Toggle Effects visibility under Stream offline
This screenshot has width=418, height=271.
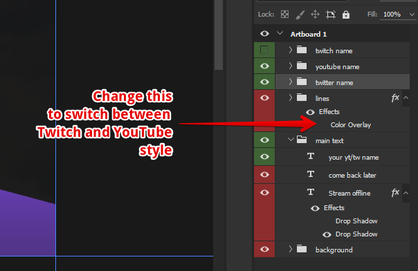pyautogui.click(x=315, y=208)
